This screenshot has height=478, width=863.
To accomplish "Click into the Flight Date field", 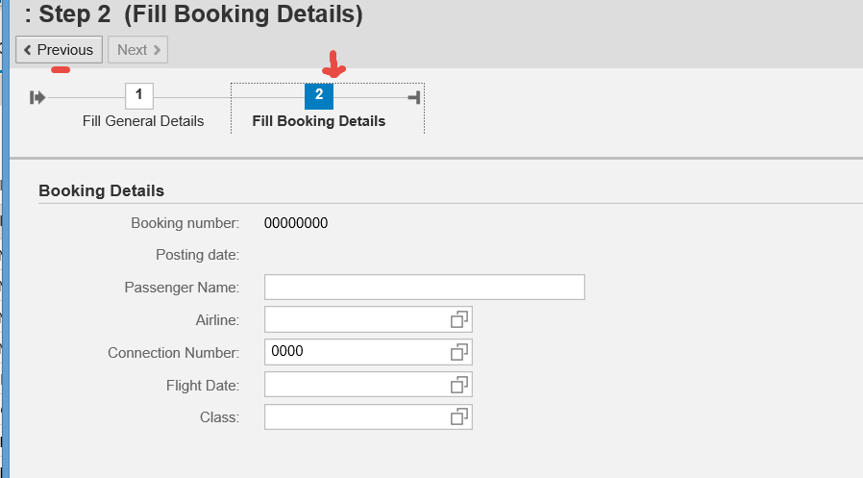I will tap(356, 385).
